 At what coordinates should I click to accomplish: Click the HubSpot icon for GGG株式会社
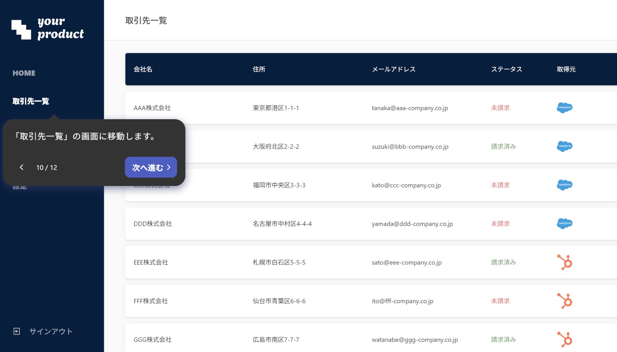[x=565, y=339]
